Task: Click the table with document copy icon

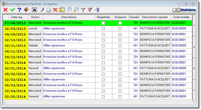Action: pos(69,10)
